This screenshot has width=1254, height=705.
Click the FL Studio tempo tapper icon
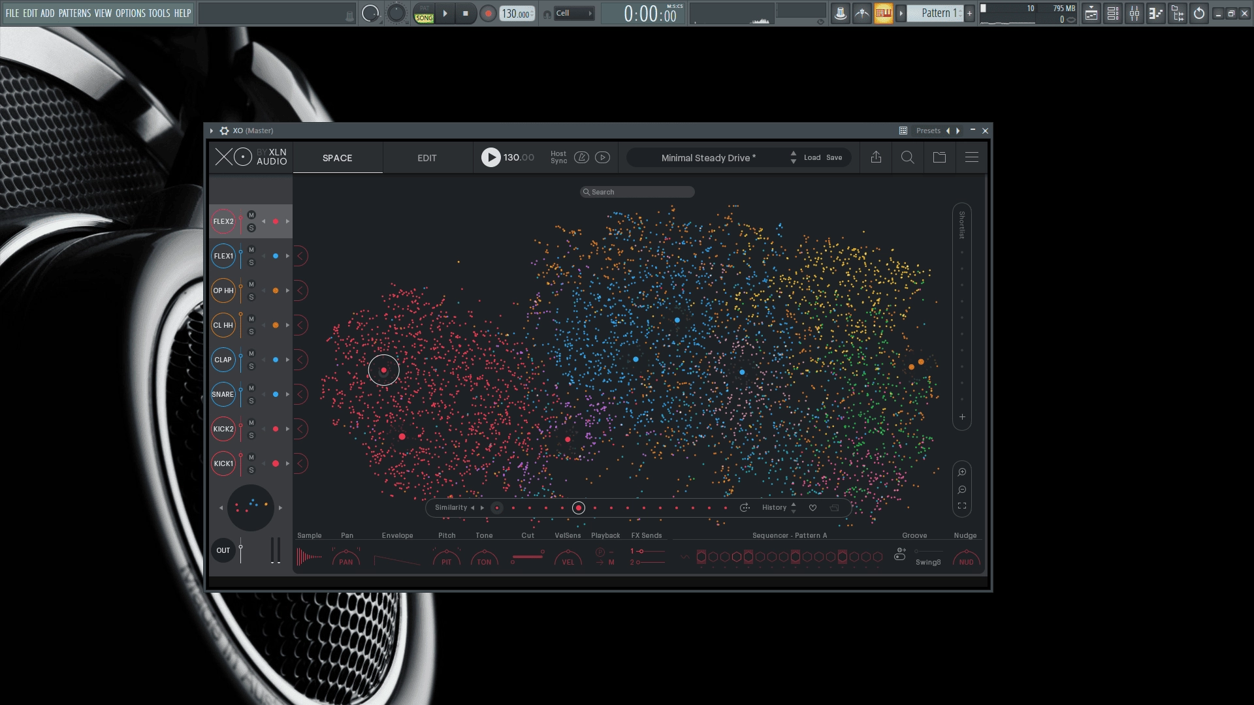861,13
